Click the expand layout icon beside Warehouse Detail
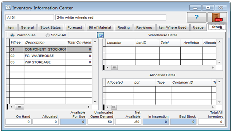232x132 pixels. [100, 35]
